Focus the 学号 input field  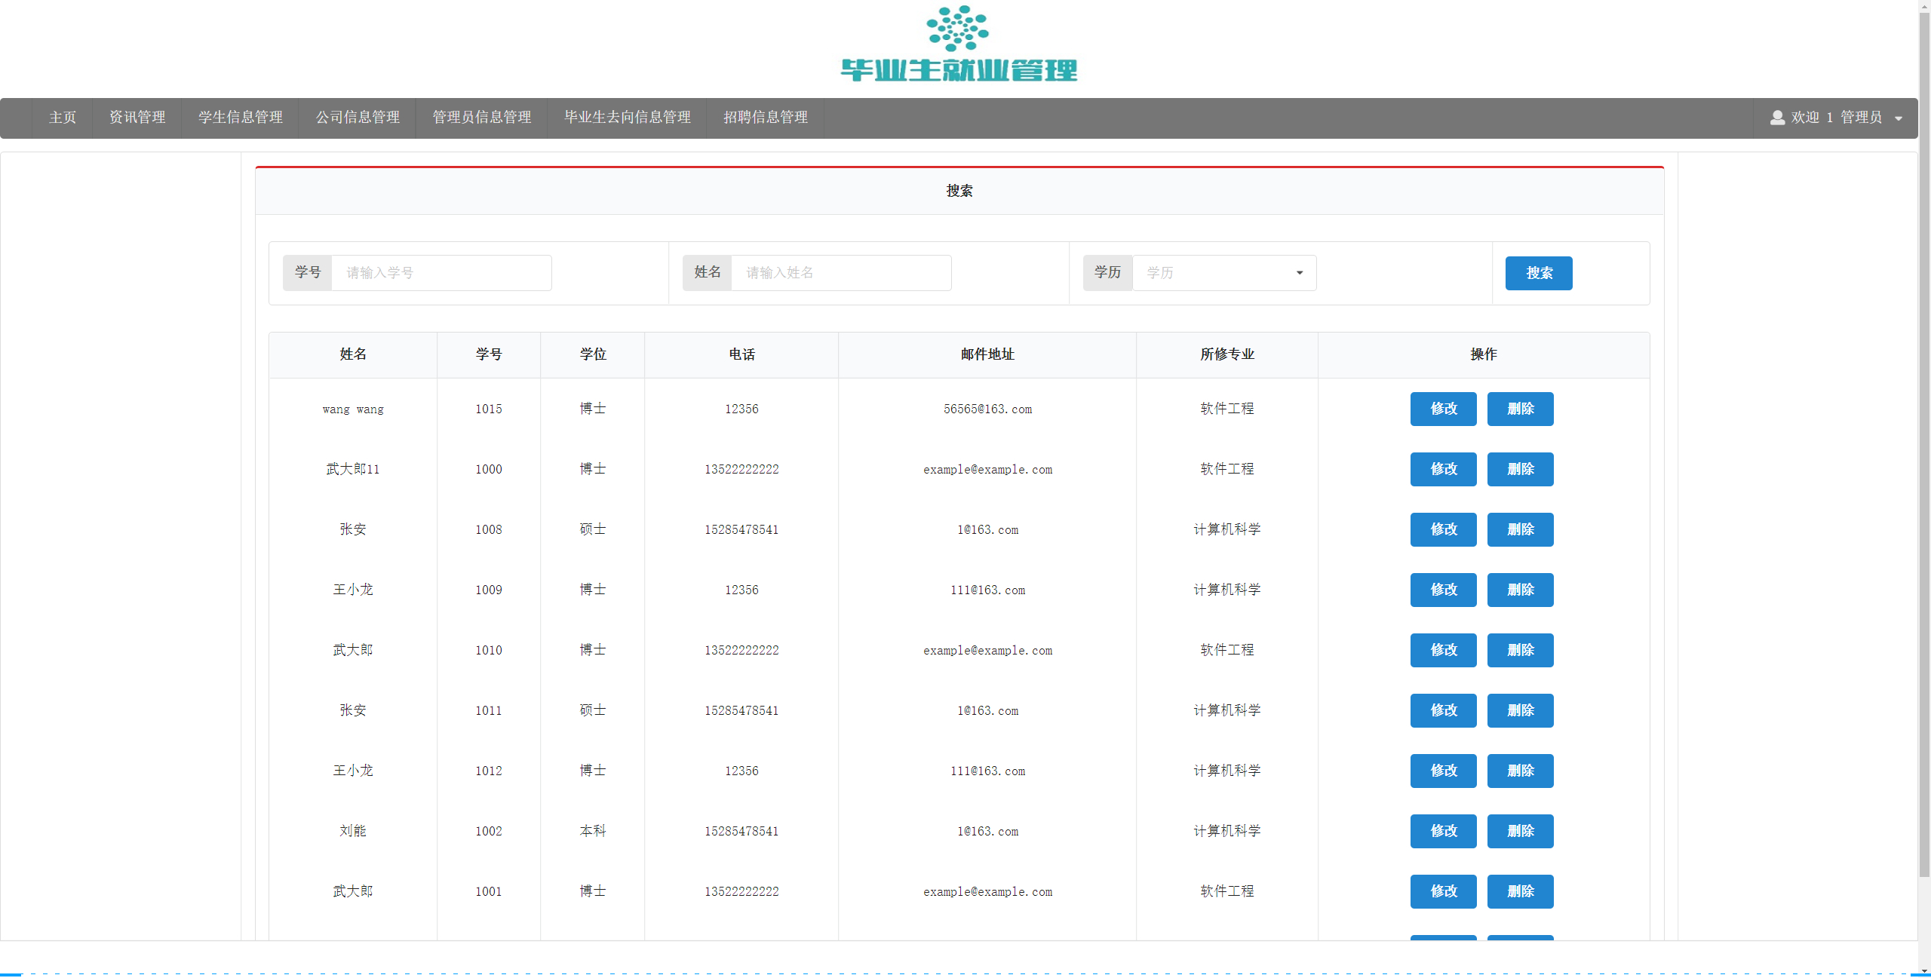[441, 273]
